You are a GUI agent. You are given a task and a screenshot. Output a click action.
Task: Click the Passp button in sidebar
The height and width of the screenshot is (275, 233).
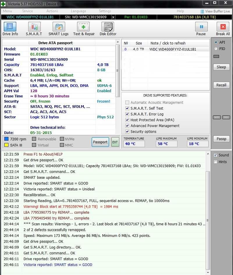coord(221,139)
